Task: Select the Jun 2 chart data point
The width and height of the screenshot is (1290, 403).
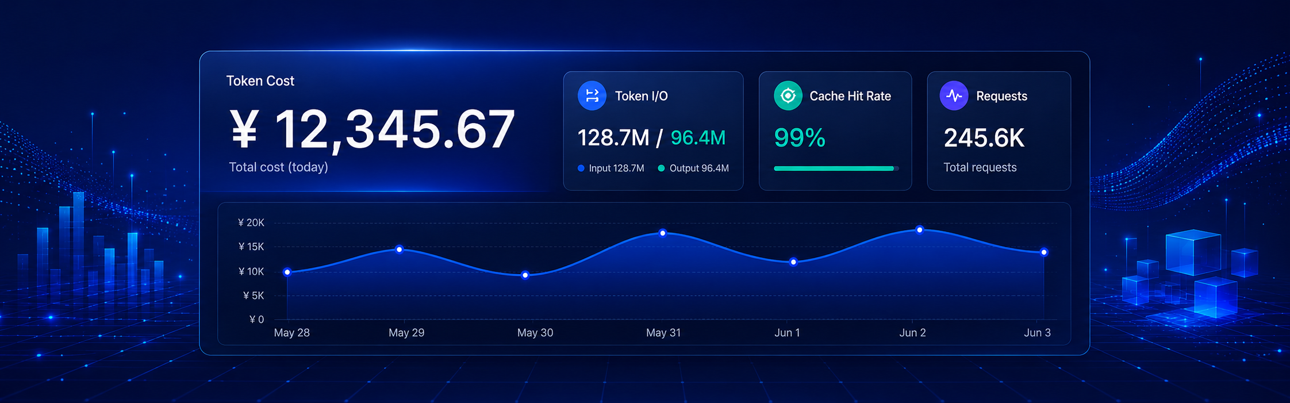Action: tap(920, 230)
